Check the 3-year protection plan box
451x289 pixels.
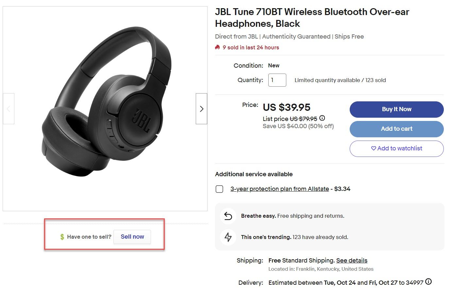219,189
